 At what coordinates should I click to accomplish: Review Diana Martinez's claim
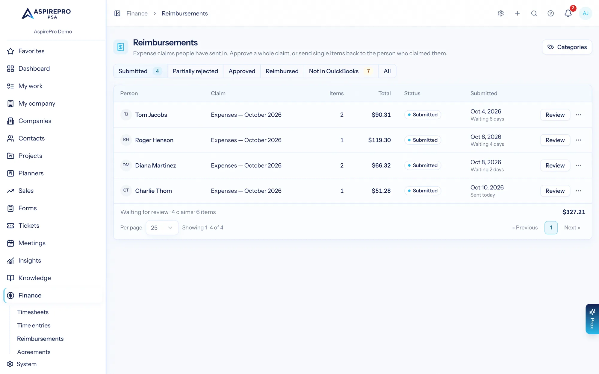coord(555,165)
